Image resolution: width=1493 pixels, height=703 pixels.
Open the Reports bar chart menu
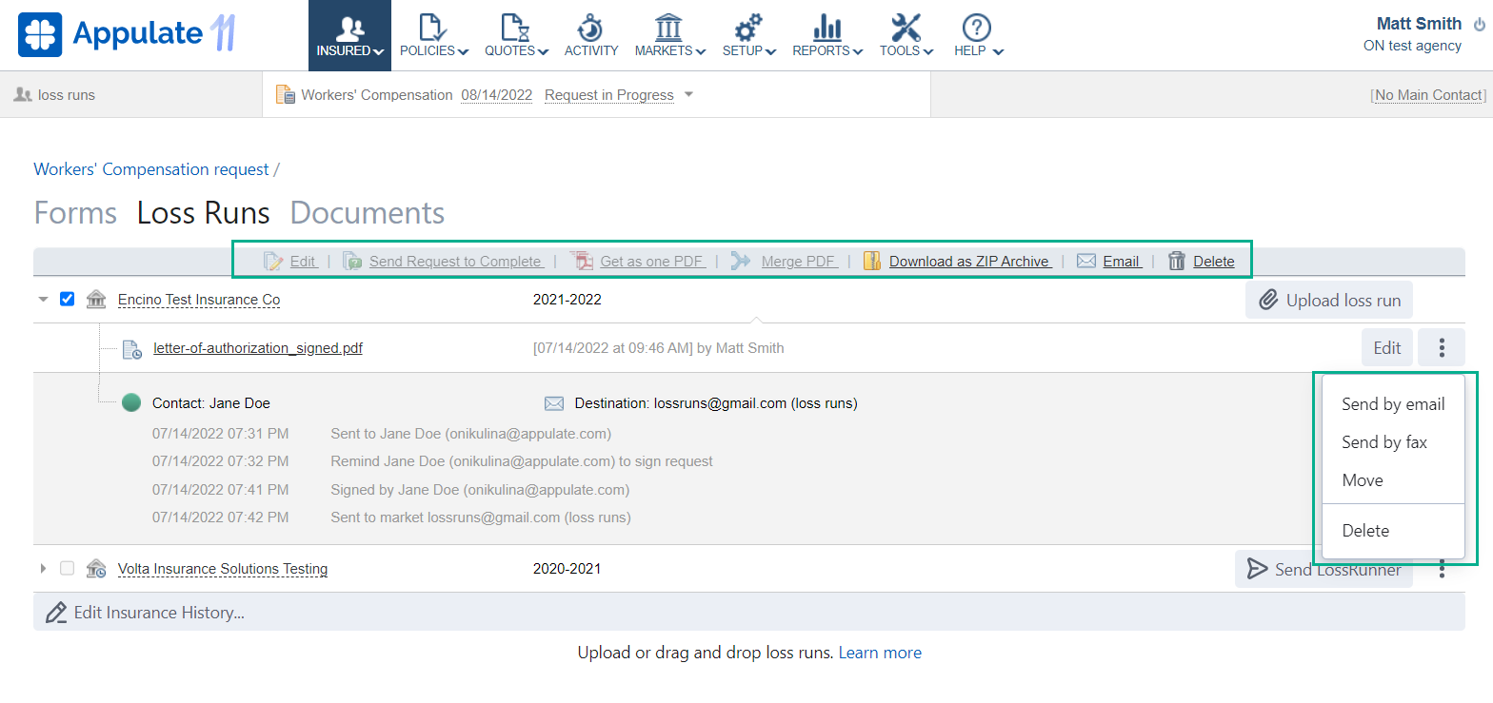(827, 29)
